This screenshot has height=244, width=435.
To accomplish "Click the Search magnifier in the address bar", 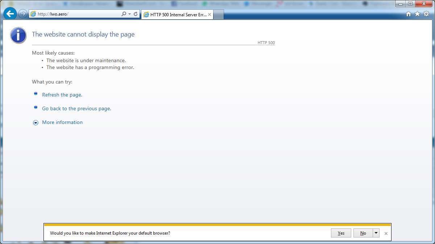I will click(x=124, y=14).
